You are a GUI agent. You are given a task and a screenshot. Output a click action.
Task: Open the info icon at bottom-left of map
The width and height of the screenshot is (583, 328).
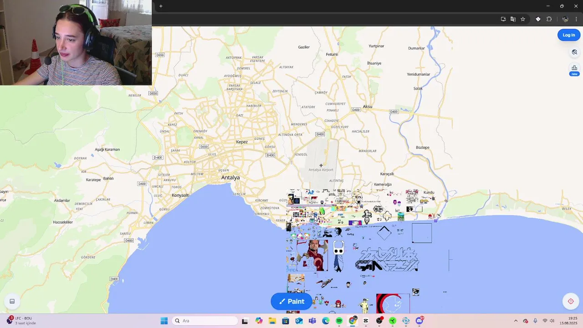click(12, 301)
